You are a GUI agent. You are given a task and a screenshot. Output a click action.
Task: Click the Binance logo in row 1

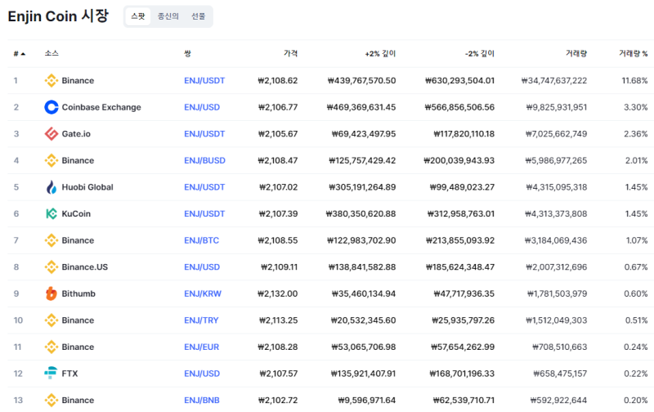pos(52,80)
